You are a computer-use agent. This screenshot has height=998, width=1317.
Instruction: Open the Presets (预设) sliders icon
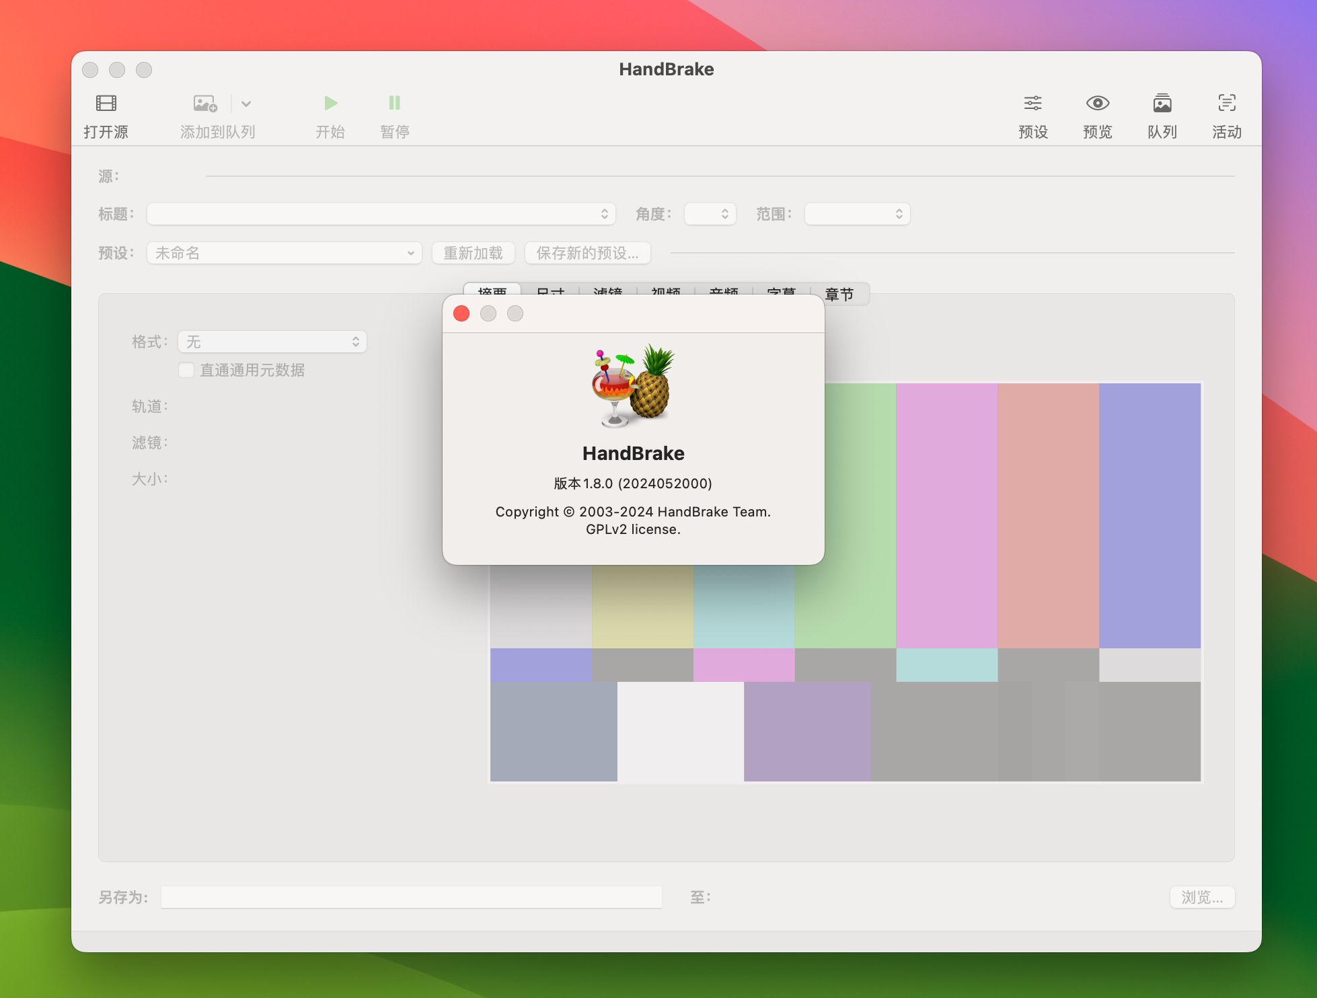pos(1033,103)
